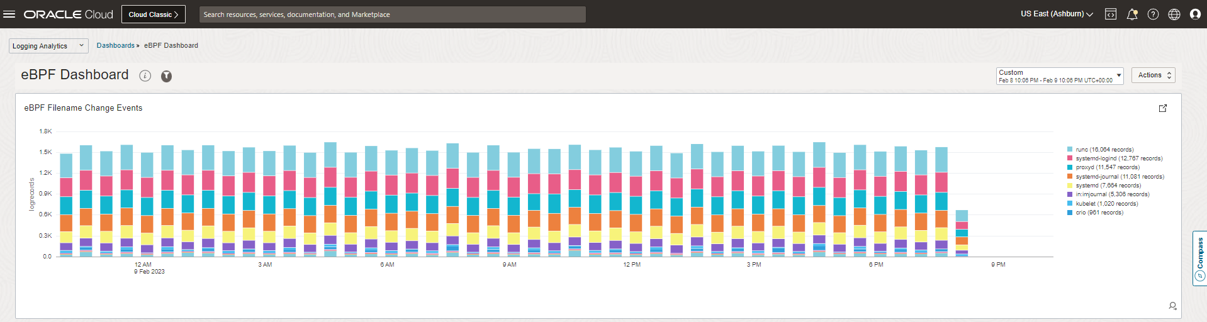Viewport: 1207px width, 322px height.
Task: Click 'kubelet (1,020 records)' legend text
Action: point(1106,204)
